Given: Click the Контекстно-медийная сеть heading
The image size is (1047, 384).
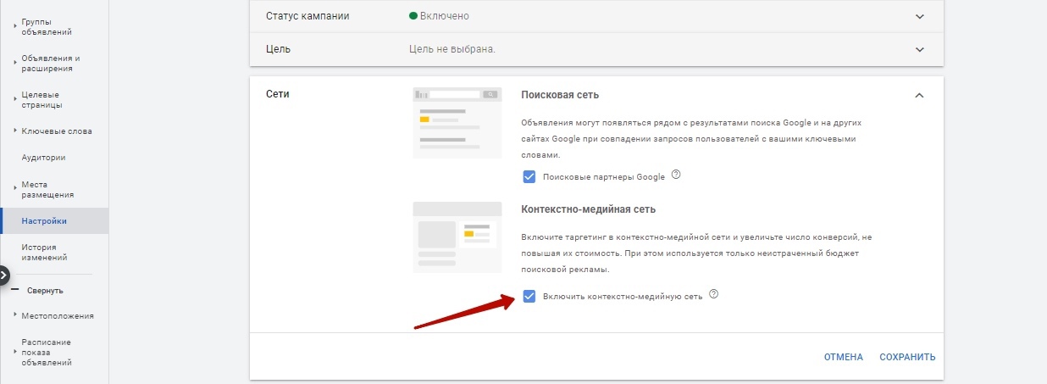Looking at the screenshot, I should (589, 209).
